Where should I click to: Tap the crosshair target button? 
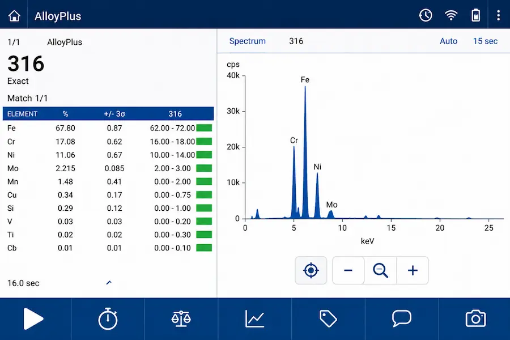point(311,270)
